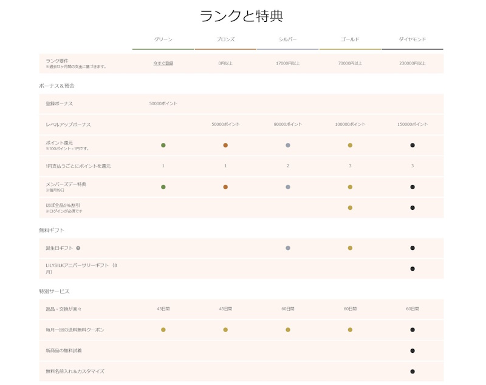
Task: Select the グリーン rank column header
Action: pos(163,40)
